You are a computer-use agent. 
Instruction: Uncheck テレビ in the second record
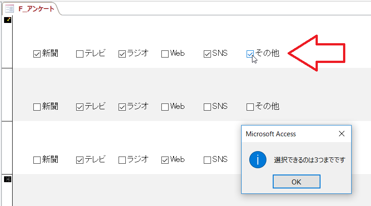[80, 107]
